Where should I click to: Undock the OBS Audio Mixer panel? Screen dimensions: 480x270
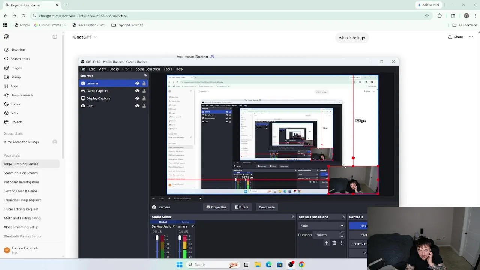293,217
